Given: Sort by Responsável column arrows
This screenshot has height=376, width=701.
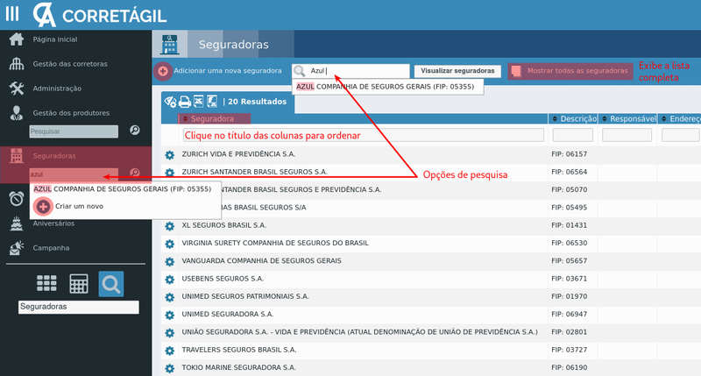Looking at the screenshot, I should click(x=605, y=119).
